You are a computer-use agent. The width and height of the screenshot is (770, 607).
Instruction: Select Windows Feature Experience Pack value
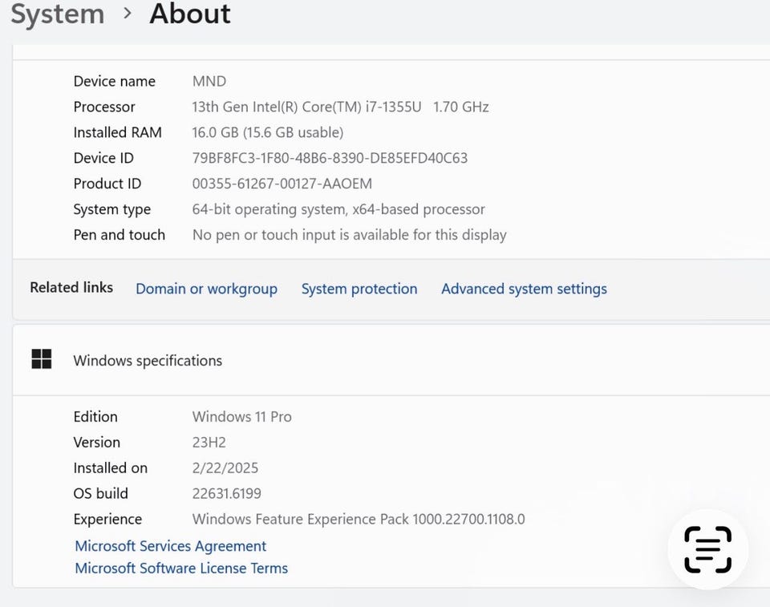pos(359,519)
